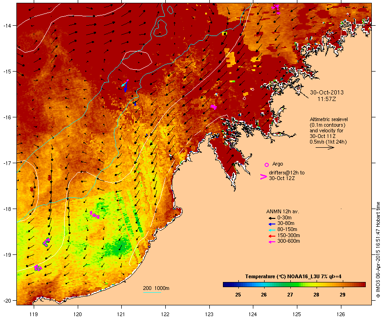
Task: Click the '150-300m' depth label
Action: tap(288, 235)
